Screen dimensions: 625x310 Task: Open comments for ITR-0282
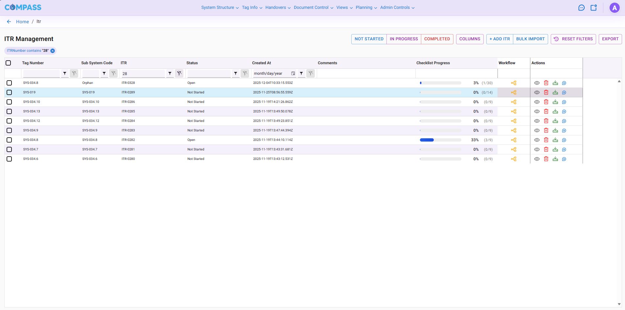click(x=565, y=140)
